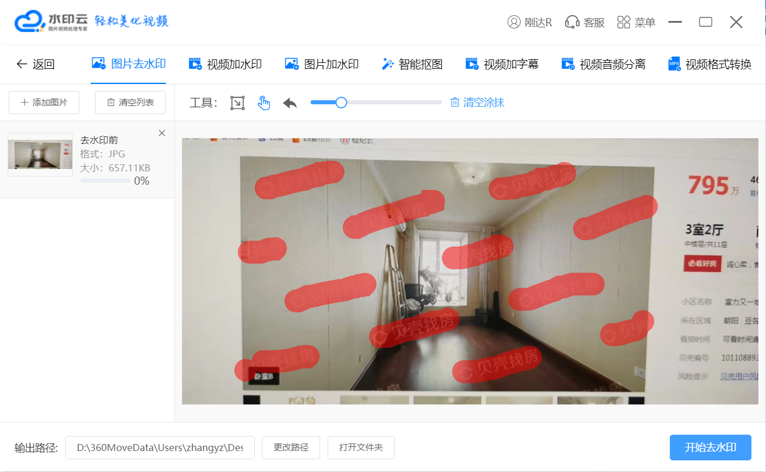The image size is (766, 472).
Task: Select the 去水印前 image thumbnail
Action: 40,154
